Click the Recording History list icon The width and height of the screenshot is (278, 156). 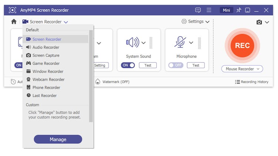tap(237, 82)
